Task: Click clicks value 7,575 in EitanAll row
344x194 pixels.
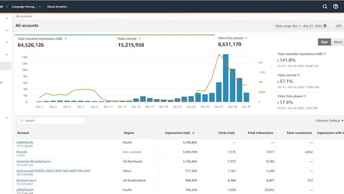Action: tap(232, 152)
